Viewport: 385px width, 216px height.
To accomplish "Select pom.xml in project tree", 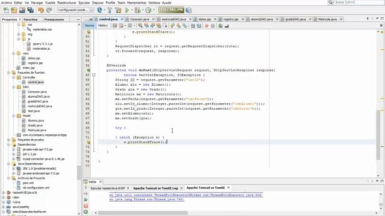I will (x=28, y=183).
